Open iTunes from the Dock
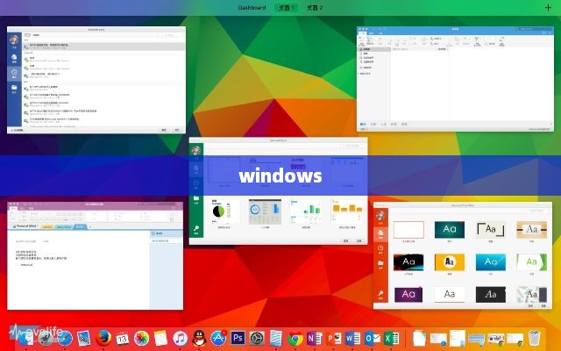Screen dimensions: 561x351 coord(180,338)
